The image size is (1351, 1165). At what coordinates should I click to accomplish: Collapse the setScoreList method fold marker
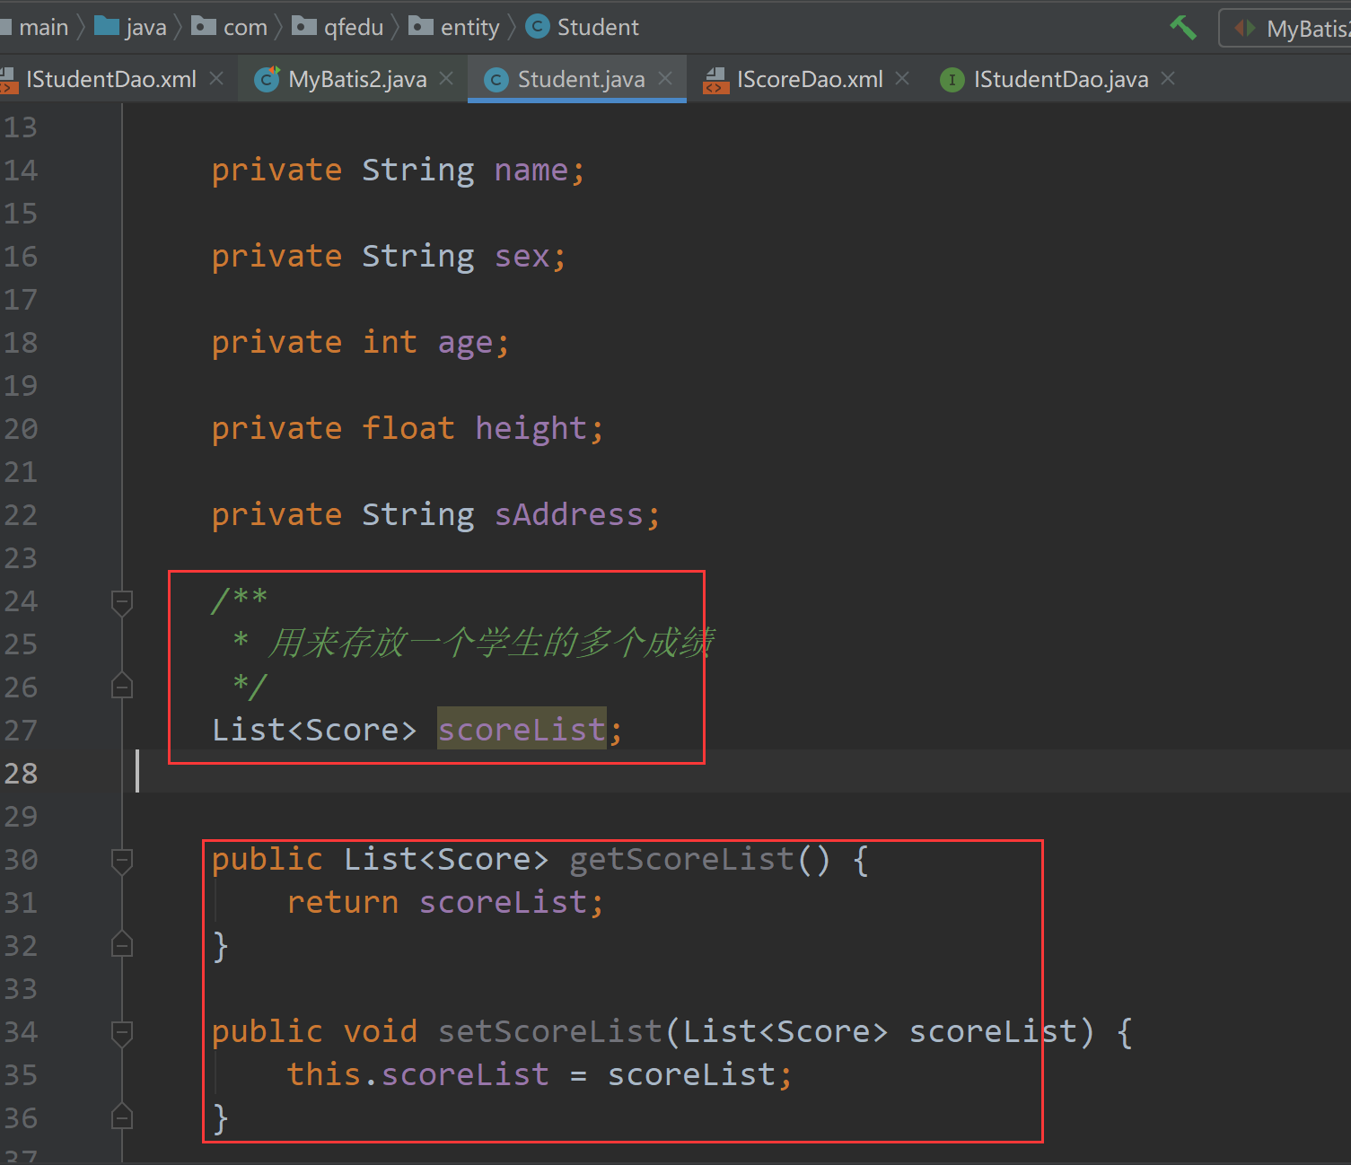coord(122,1033)
